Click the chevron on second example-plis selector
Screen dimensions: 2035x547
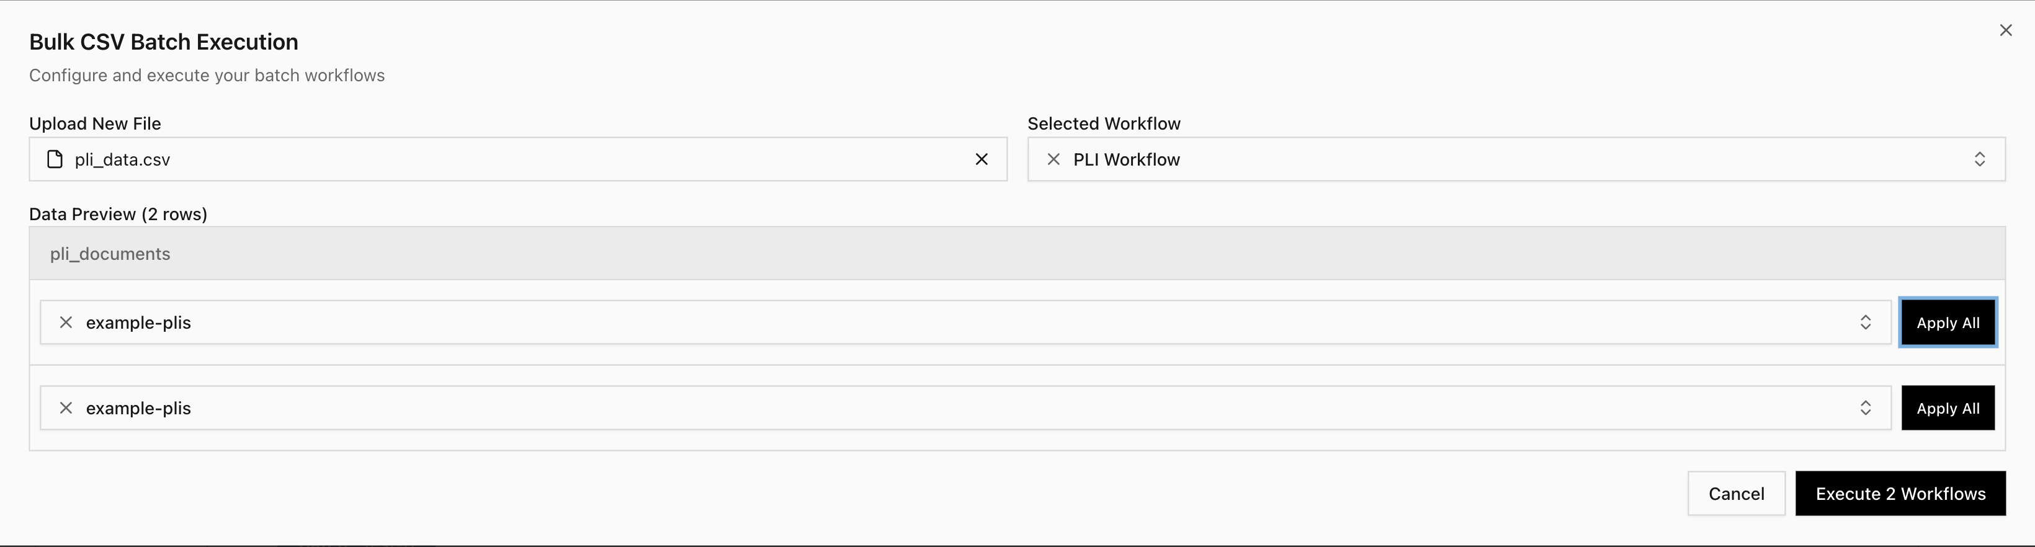pyautogui.click(x=1865, y=407)
